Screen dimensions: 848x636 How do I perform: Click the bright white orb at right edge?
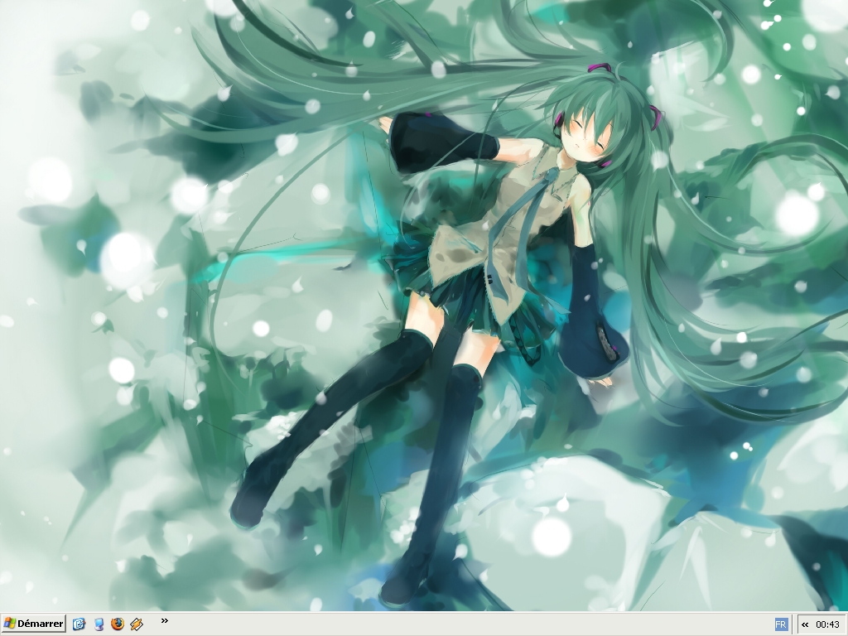pos(797,214)
